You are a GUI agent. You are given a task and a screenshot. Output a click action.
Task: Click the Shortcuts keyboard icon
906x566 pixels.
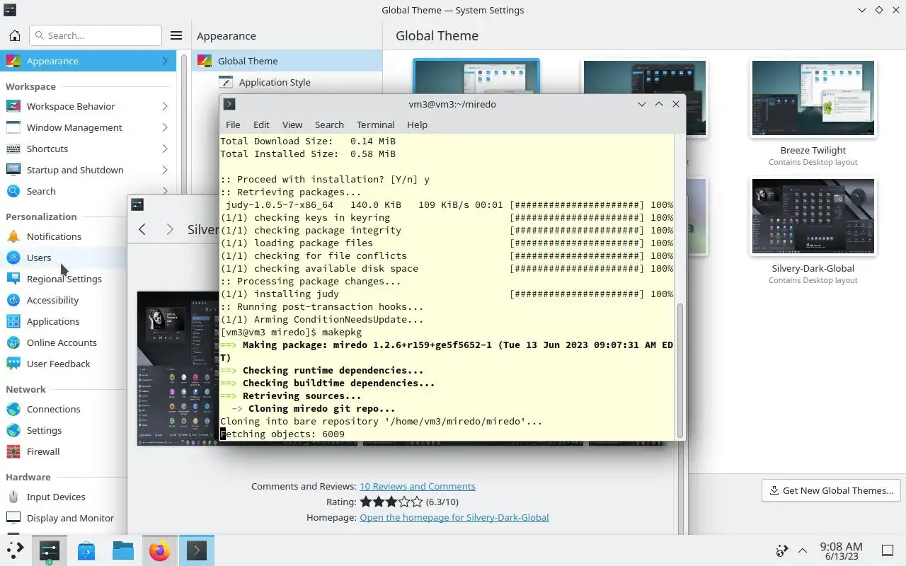click(13, 149)
